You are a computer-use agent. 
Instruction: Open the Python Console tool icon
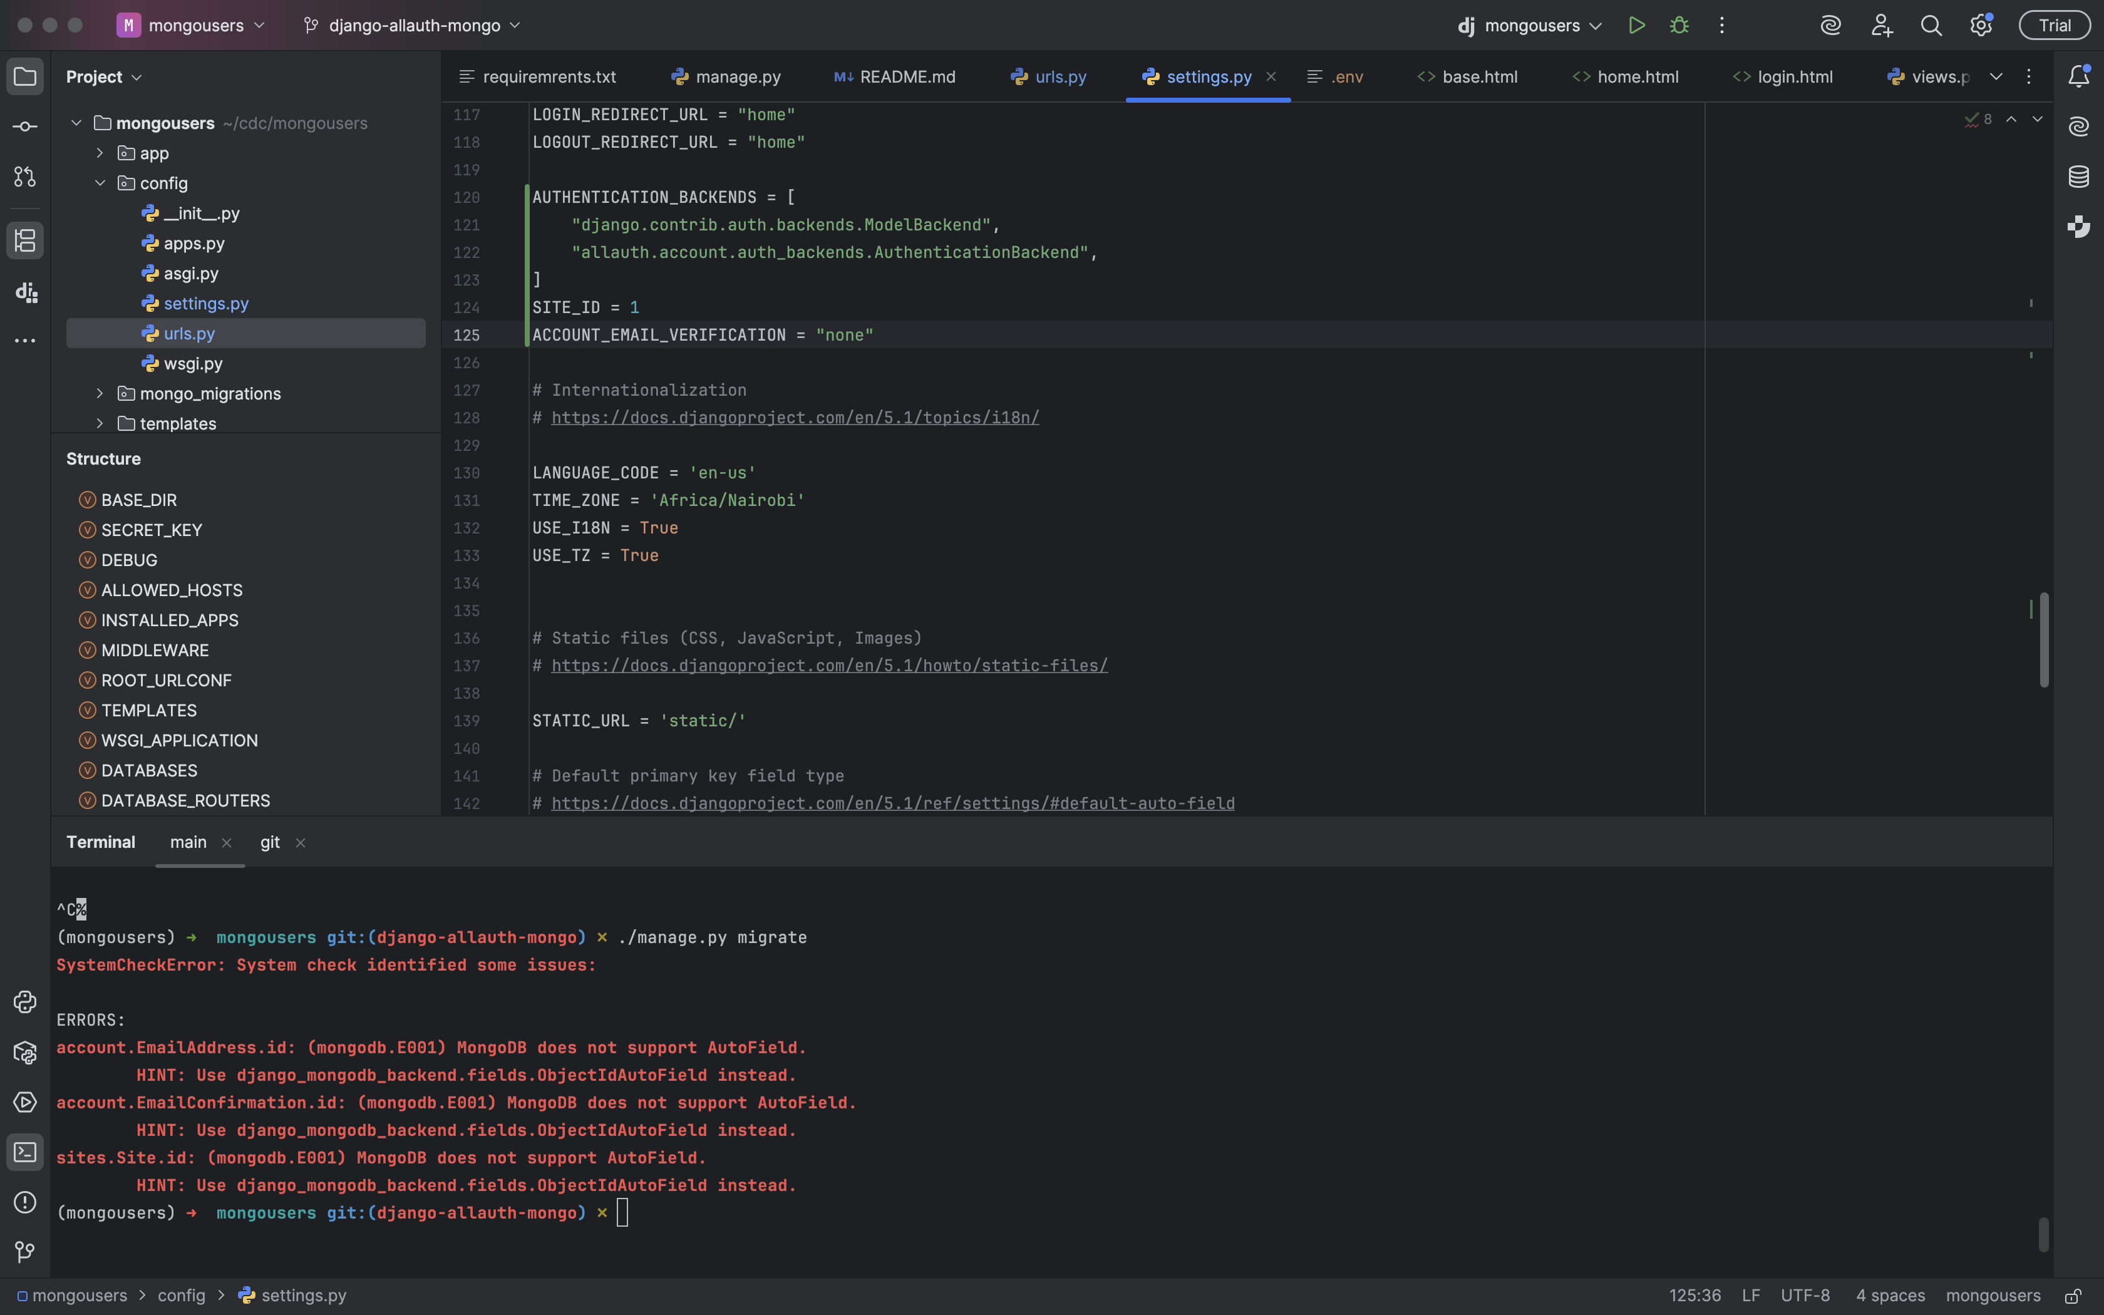[25, 1002]
